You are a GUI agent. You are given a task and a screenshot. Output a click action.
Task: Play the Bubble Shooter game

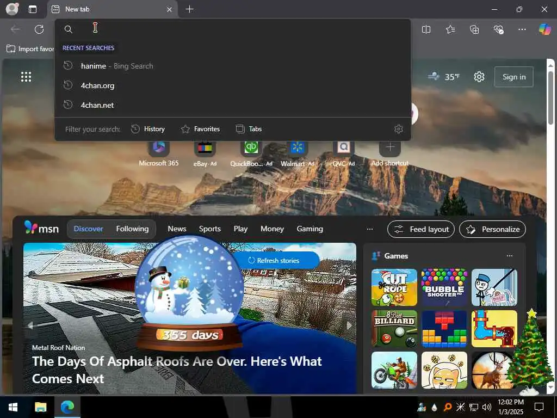(444, 287)
